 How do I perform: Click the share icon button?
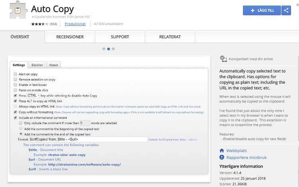coord(286,11)
